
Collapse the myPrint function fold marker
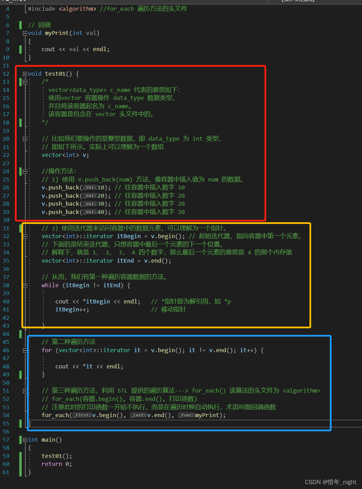(25, 32)
